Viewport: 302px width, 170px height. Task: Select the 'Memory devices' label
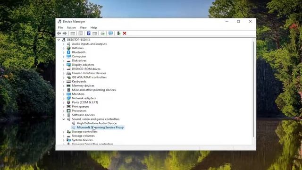tap(83, 85)
